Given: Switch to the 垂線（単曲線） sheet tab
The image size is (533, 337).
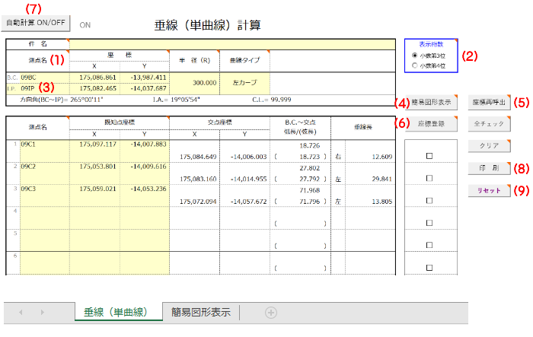Looking at the screenshot, I should tap(118, 313).
